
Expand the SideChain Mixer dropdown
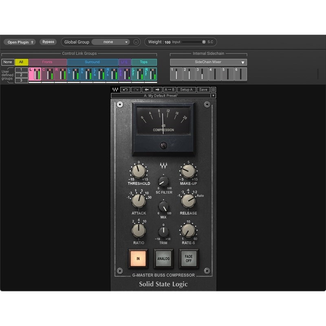(208, 62)
